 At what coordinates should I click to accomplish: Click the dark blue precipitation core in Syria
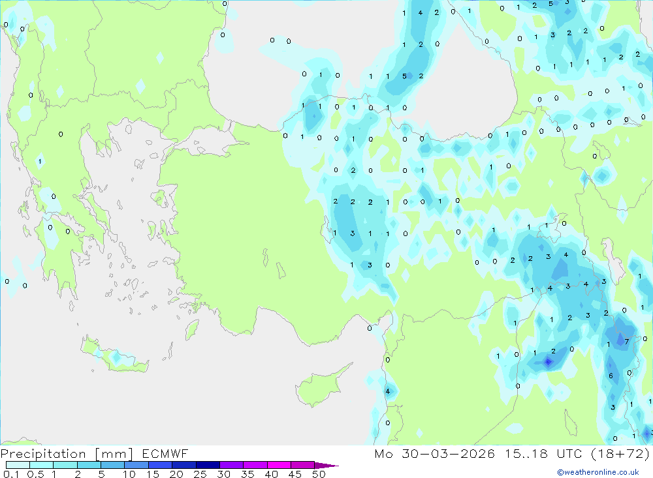point(548,361)
